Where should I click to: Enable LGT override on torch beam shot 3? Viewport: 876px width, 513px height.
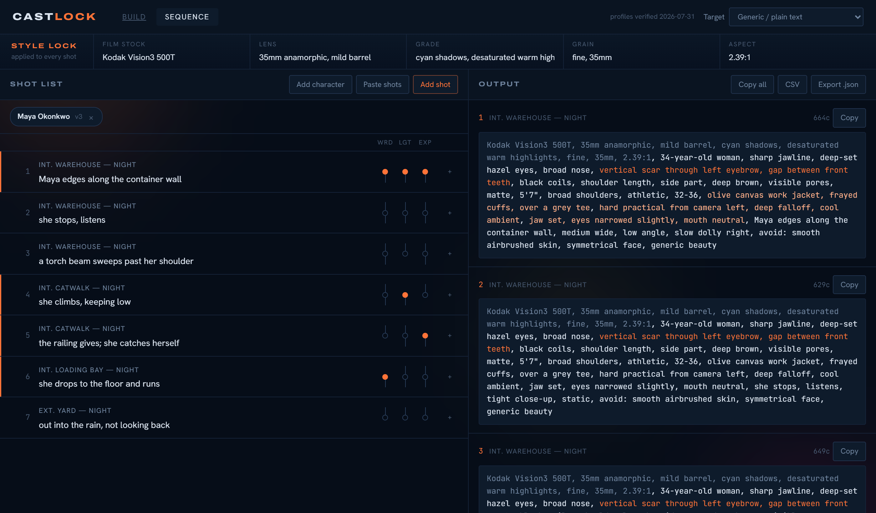405,254
